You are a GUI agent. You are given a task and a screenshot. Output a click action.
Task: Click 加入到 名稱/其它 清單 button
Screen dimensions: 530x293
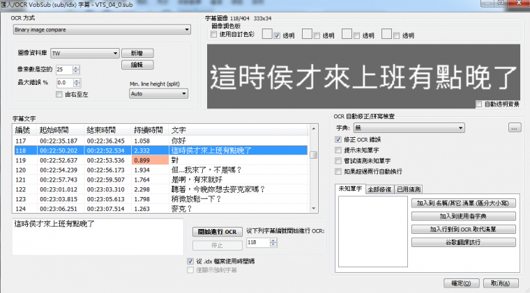click(463, 203)
